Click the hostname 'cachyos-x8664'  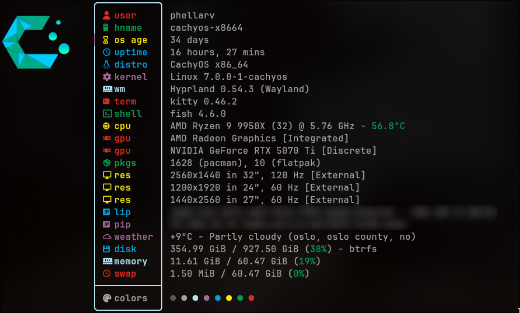tap(207, 27)
